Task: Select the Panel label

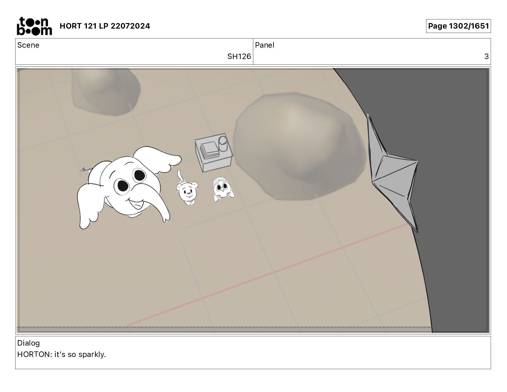Action: coord(265,45)
